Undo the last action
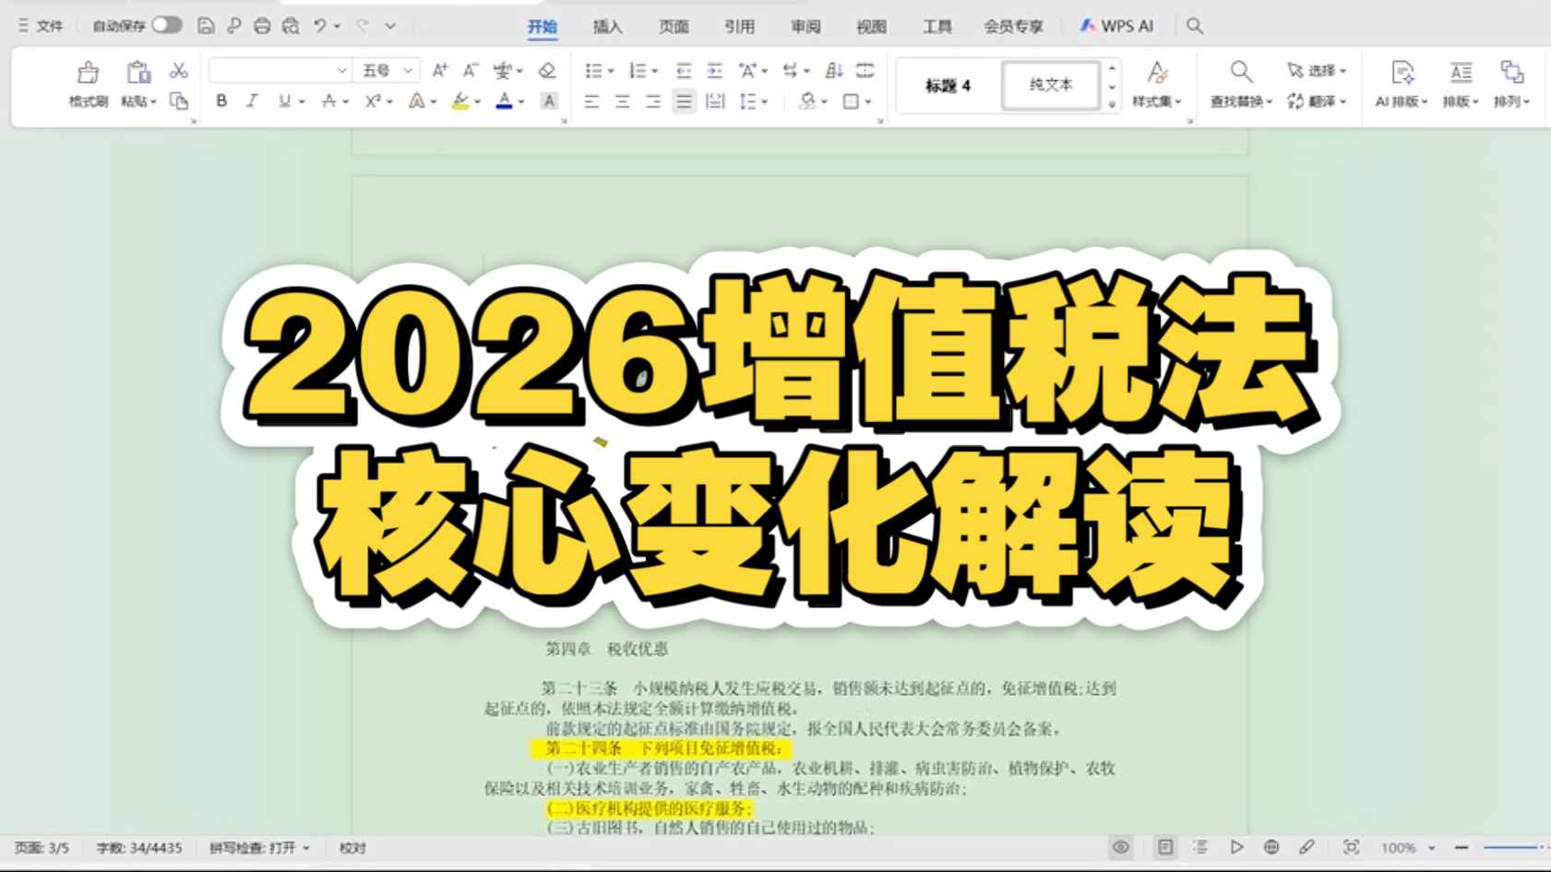1551x872 pixels. coord(319,26)
